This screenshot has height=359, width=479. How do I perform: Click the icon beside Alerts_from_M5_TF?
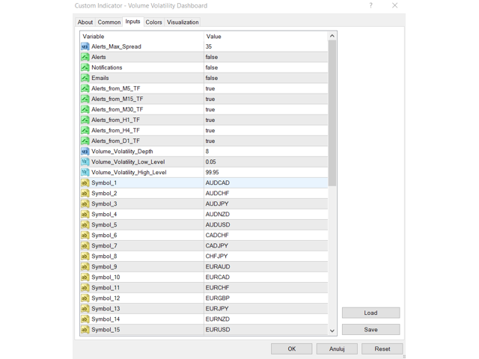[85, 88]
